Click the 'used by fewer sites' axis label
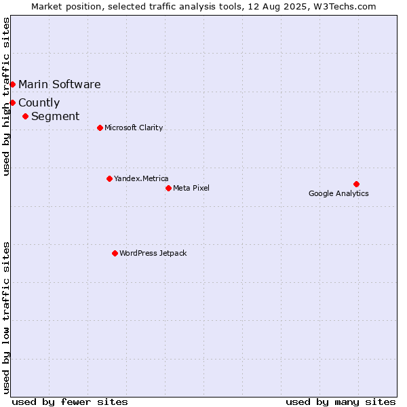The height and width of the screenshot is (407, 407). (x=70, y=402)
